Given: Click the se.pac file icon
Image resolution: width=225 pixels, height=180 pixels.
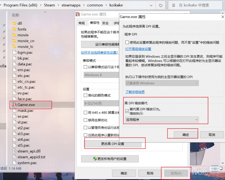Looking at the screenshot, I should point(14,116).
